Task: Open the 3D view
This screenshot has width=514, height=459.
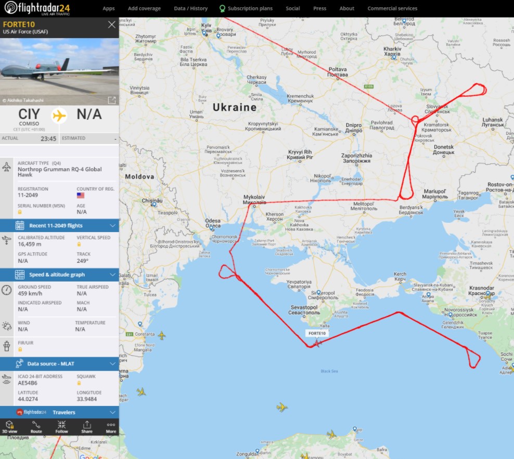Action: [x=9, y=427]
